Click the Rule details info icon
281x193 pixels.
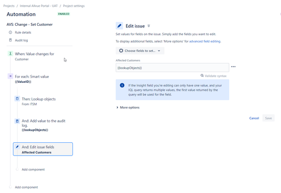click(x=10, y=33)
